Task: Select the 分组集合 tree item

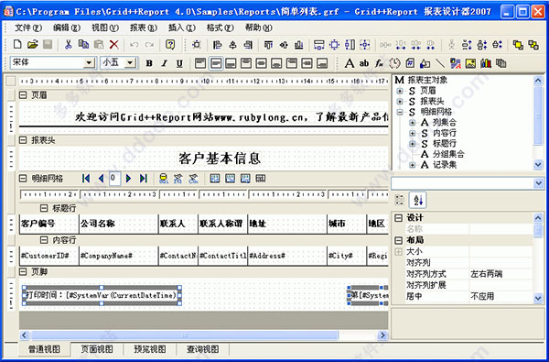Action: click(448, 154)
